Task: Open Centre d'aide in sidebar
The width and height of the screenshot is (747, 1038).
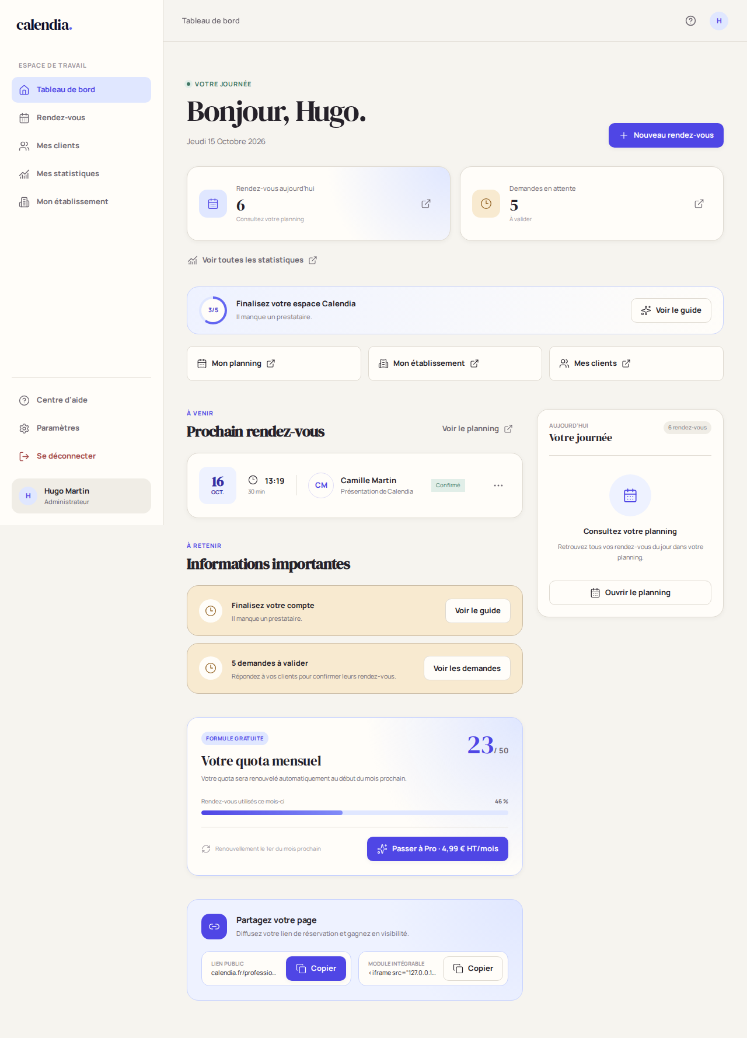Action: click(81, 400)
